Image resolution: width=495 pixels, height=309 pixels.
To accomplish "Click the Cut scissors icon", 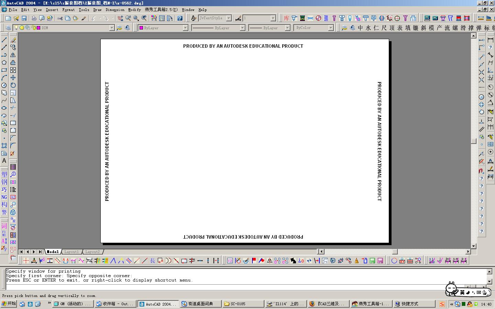I will [60, 18].
